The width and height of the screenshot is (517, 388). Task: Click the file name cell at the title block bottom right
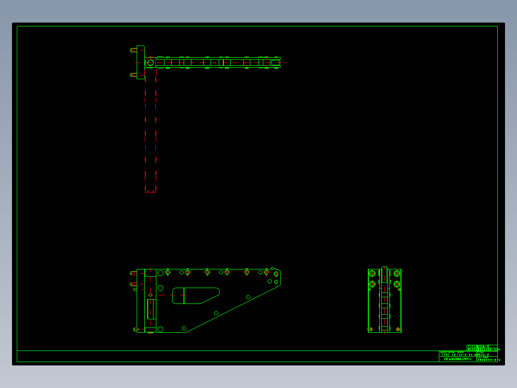pos(487,359)
